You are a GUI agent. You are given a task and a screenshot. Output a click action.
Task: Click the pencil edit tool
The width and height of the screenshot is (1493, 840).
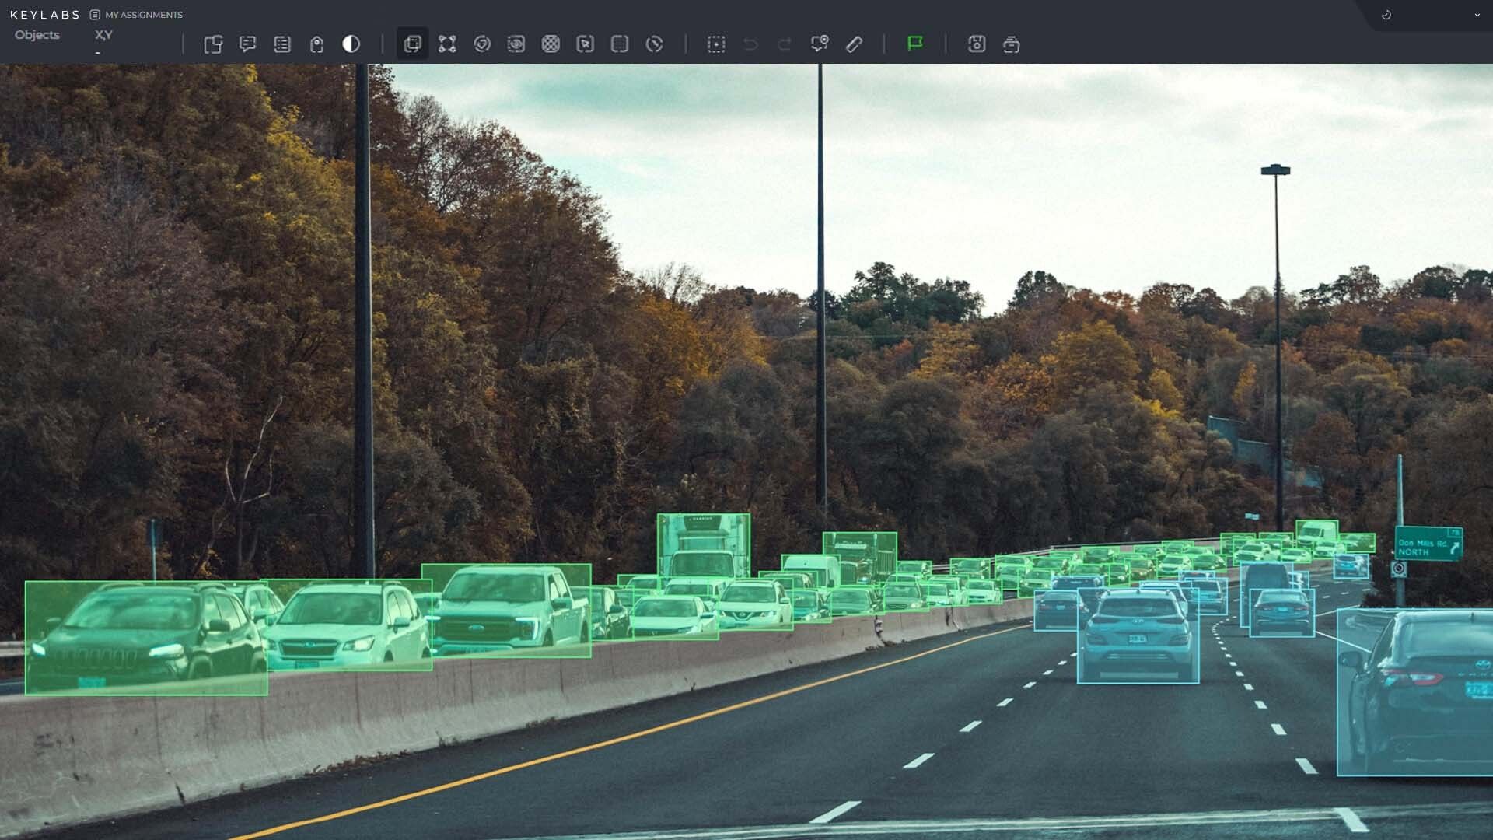coord(855,45)
